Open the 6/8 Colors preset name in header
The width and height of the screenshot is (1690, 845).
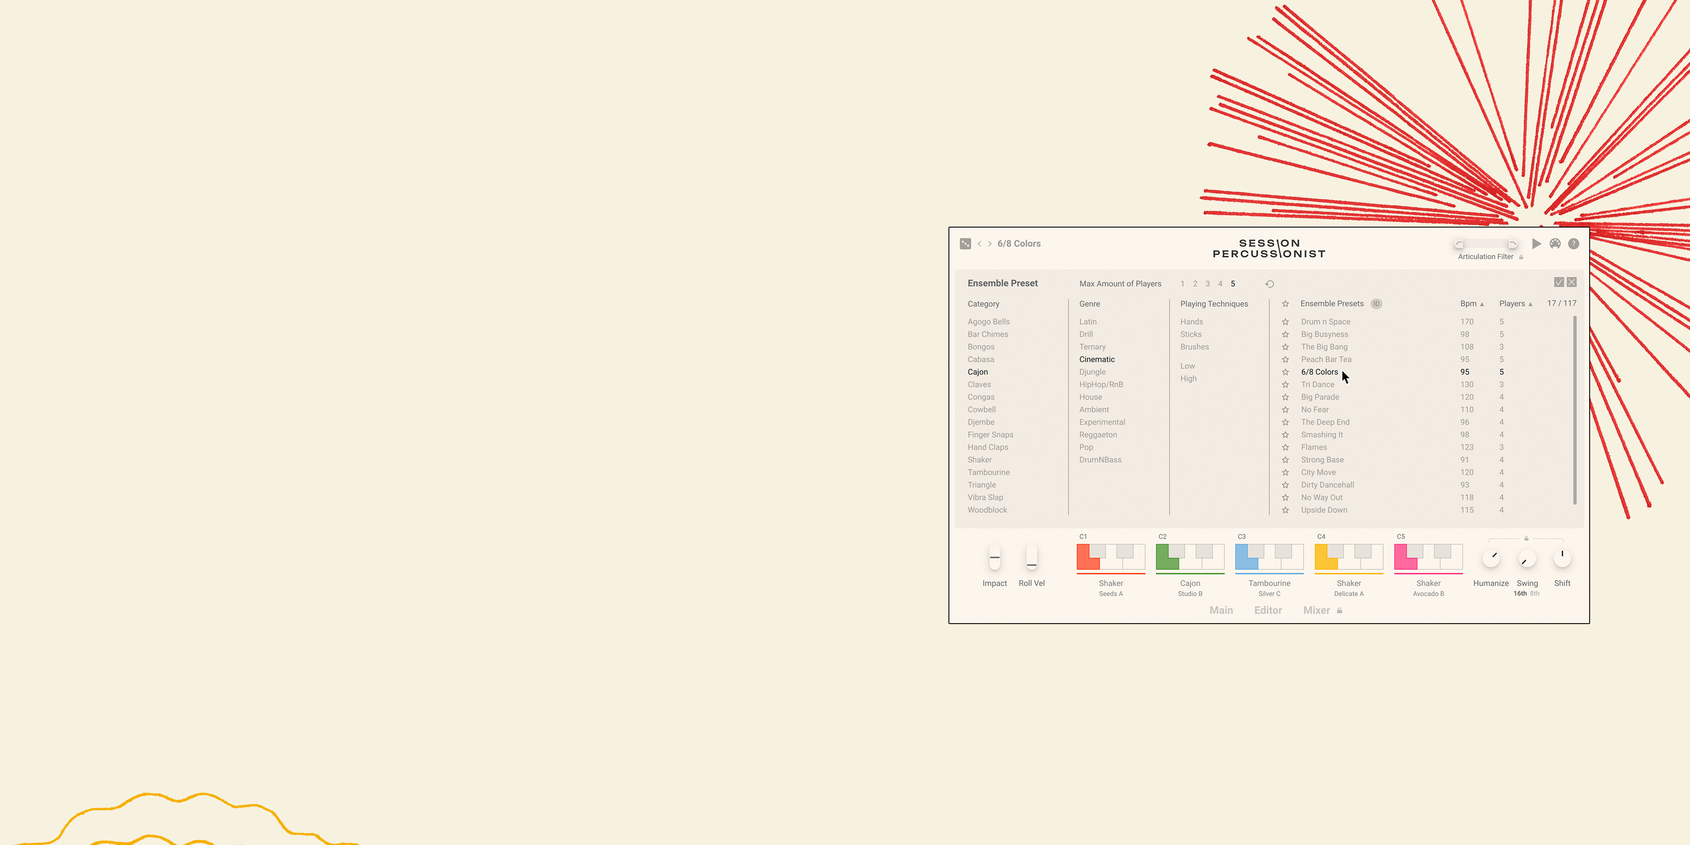[x=1019, y=243]
